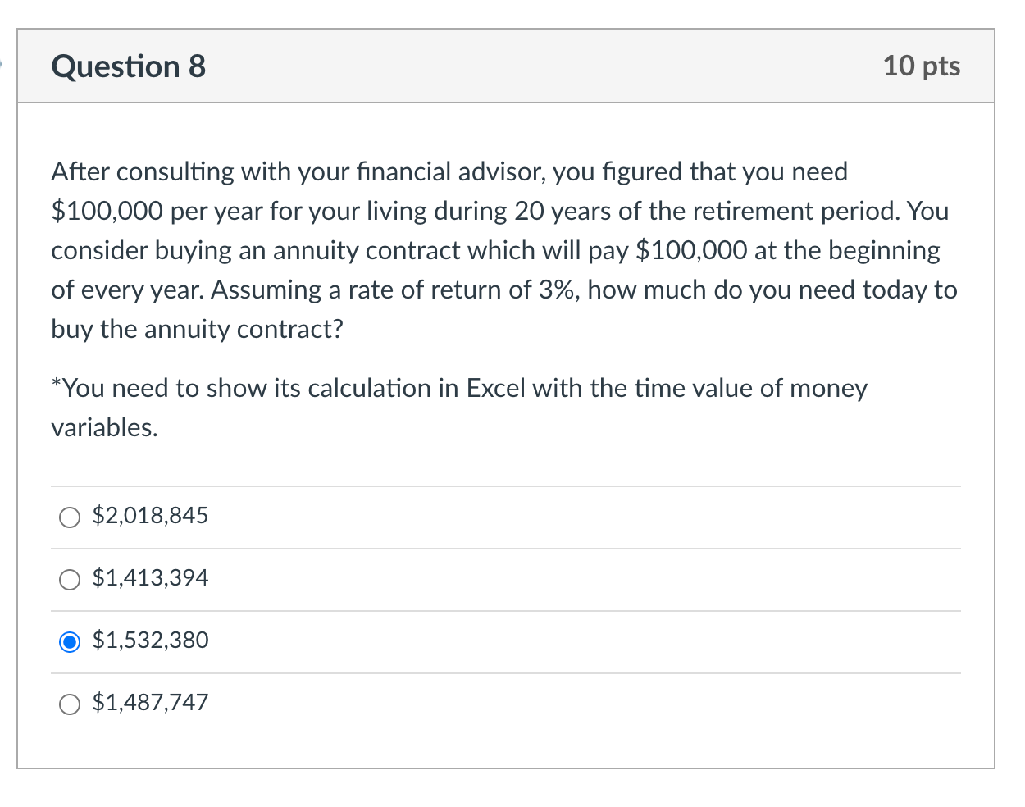Select the $2,018,845 radio button

70,517
